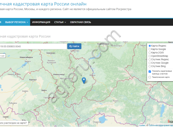
Task: Click the cadastral number search field
Action: tap(33, 46)
